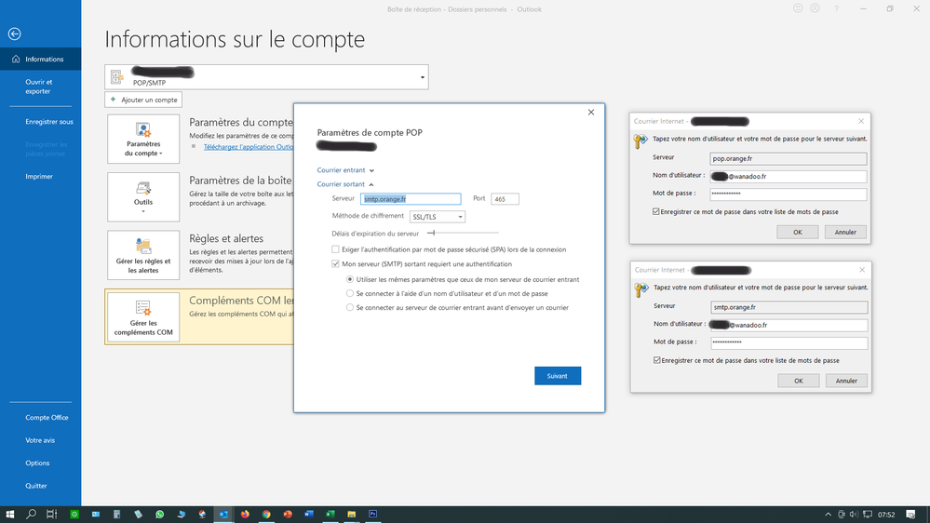Image resolution: width=930 pixels, height=523 pixels.
Task: Click OK in smtp.orange.fr credentials dialog
Action: [x=799, y=381]
